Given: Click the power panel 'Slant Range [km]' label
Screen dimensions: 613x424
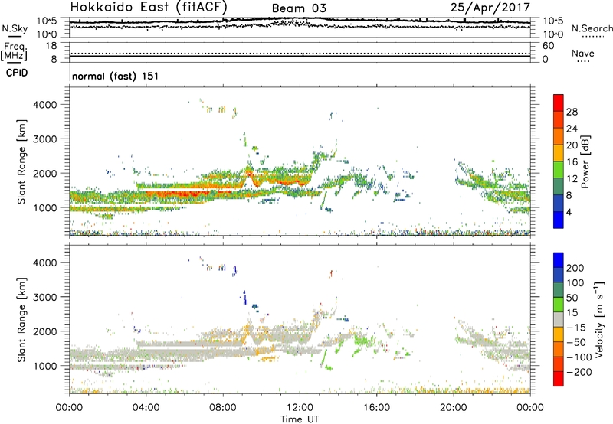Looking at the screenshot, I should click(x=21, y=161).
